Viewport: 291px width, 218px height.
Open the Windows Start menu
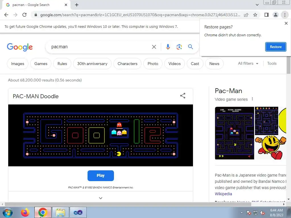[x=8, y=212]
